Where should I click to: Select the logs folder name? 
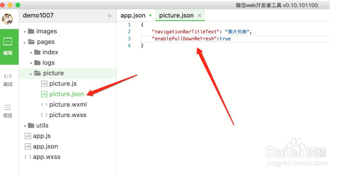(48, 63)
